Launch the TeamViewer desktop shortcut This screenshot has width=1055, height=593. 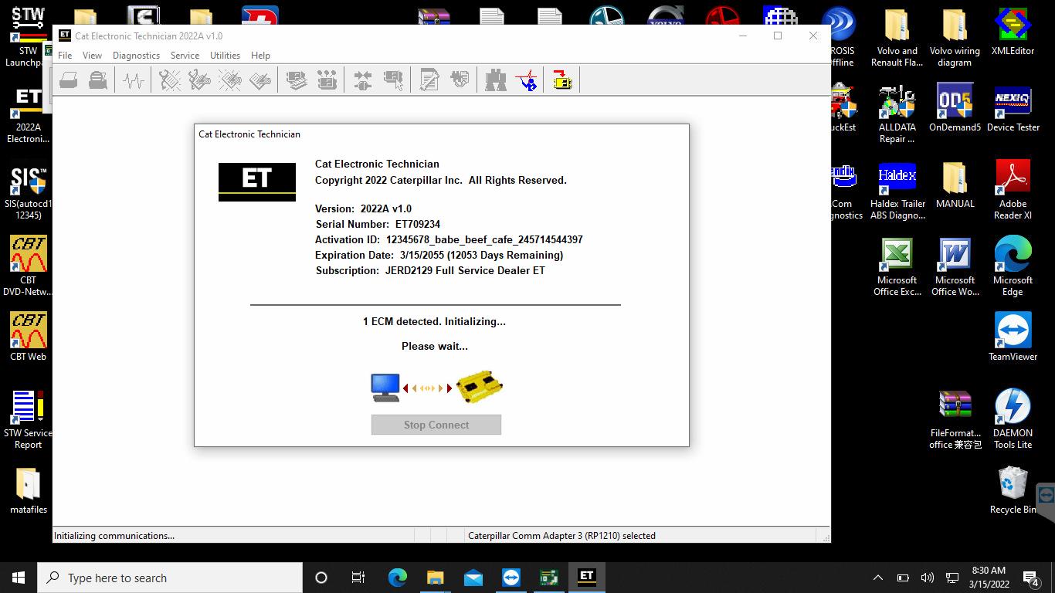tap(1013, 337)
